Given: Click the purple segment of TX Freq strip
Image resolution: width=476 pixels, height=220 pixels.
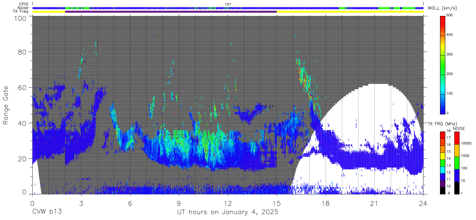Looking at the screenshot, I should click(171, 12).
